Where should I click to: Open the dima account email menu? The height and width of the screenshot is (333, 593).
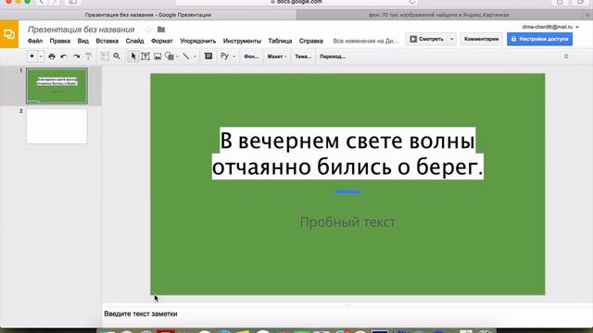click(x=550, y=27)
